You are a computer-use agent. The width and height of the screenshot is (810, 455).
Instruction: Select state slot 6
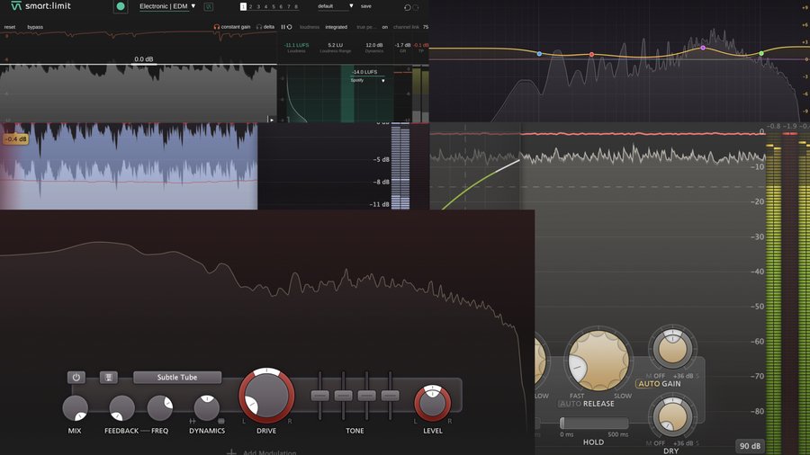click(281, 6)
